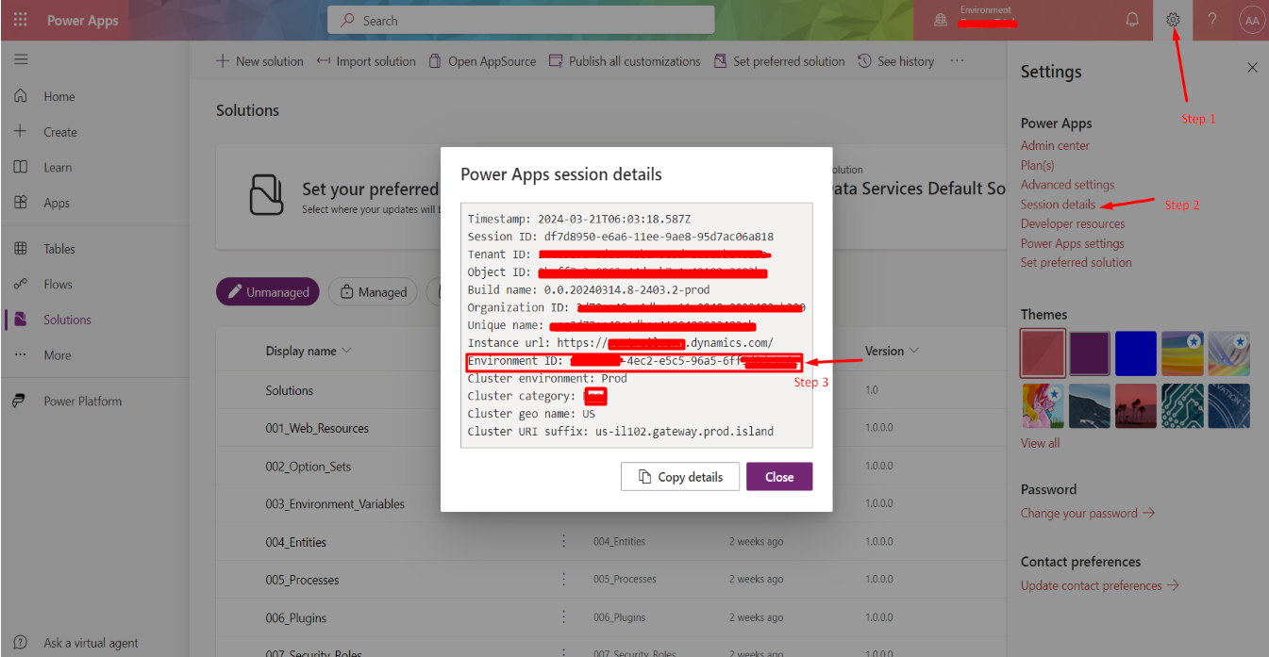1269x657 pixels.
Task: Open Flows in the left sidebar
Action: (58, 285)
